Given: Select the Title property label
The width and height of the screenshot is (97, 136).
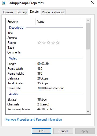Looking at the screenshot, I should [10, 33].
